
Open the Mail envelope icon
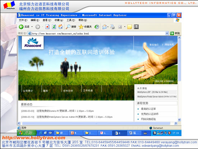point(105,27)
